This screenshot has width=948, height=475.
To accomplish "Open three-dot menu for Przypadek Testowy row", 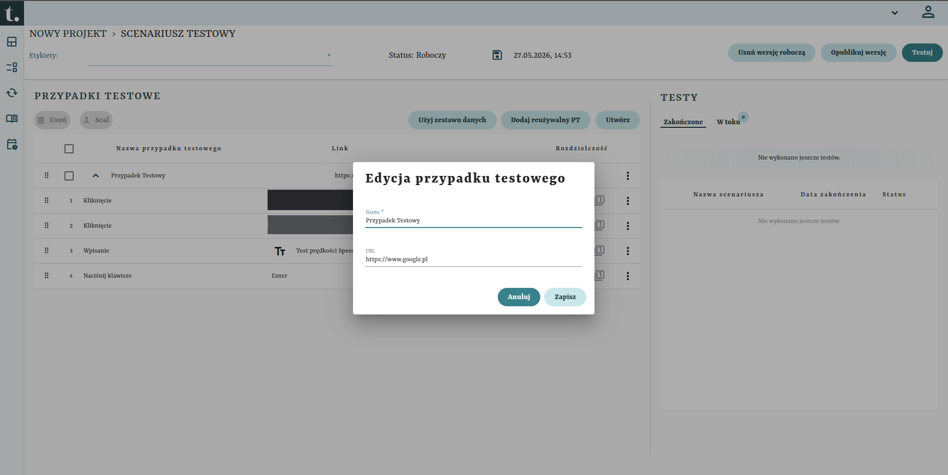I will click(x=628, y=176).
